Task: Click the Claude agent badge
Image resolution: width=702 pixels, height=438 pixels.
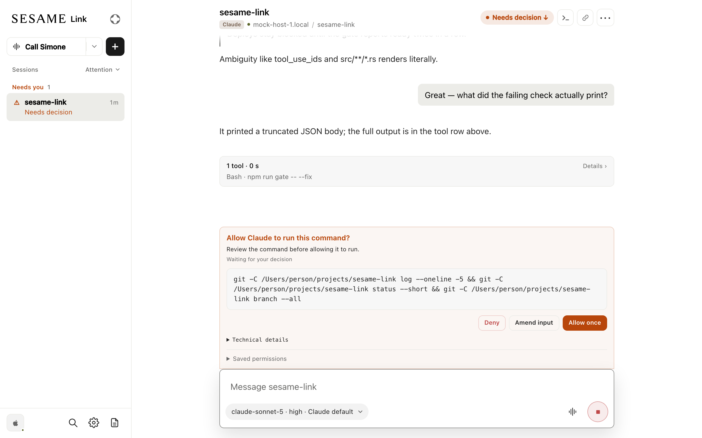Action: 231,25
